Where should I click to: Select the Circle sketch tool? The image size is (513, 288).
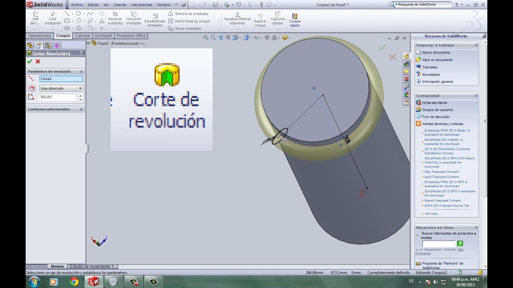pyautogui.click(x=79, y=14)
